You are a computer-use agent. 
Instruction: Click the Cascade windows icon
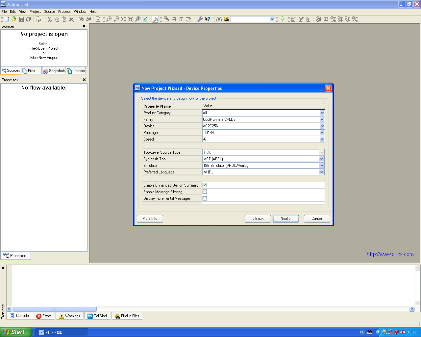click(x=166, y=19)
